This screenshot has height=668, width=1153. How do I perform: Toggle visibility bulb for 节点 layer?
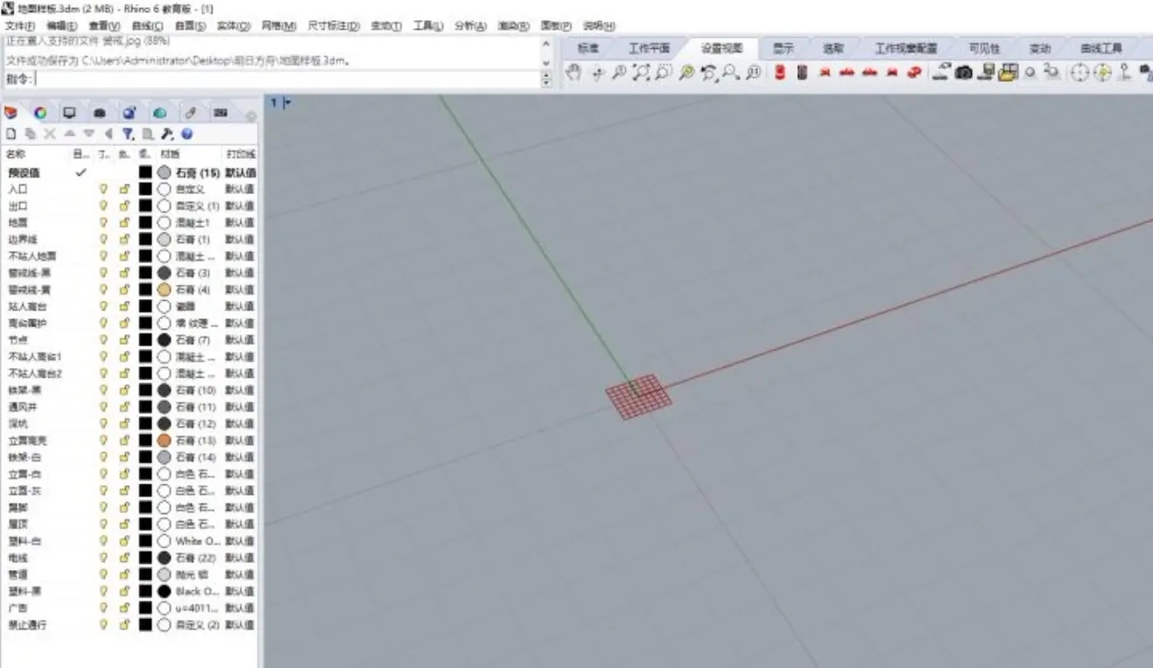pyautogui.click(x=103, y=339)
